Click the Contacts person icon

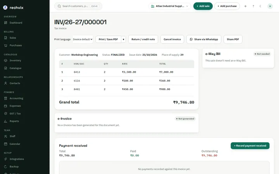6,83
